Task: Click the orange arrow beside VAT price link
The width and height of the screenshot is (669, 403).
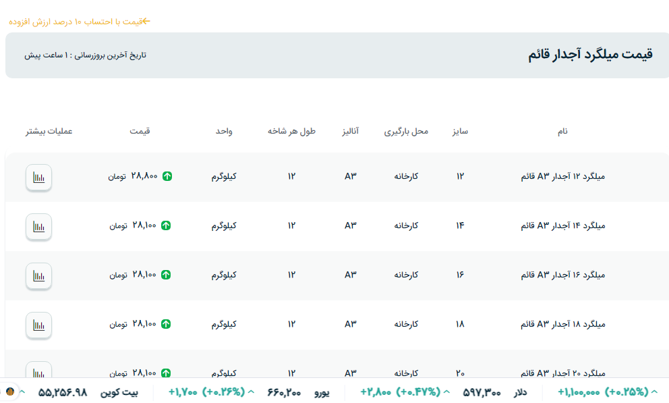Action: [x=146, y=21]
